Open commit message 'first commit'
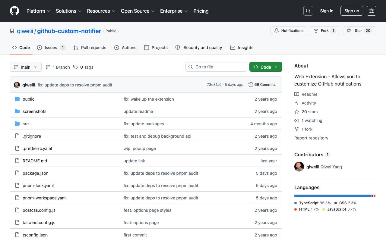 tap(135, 235)
